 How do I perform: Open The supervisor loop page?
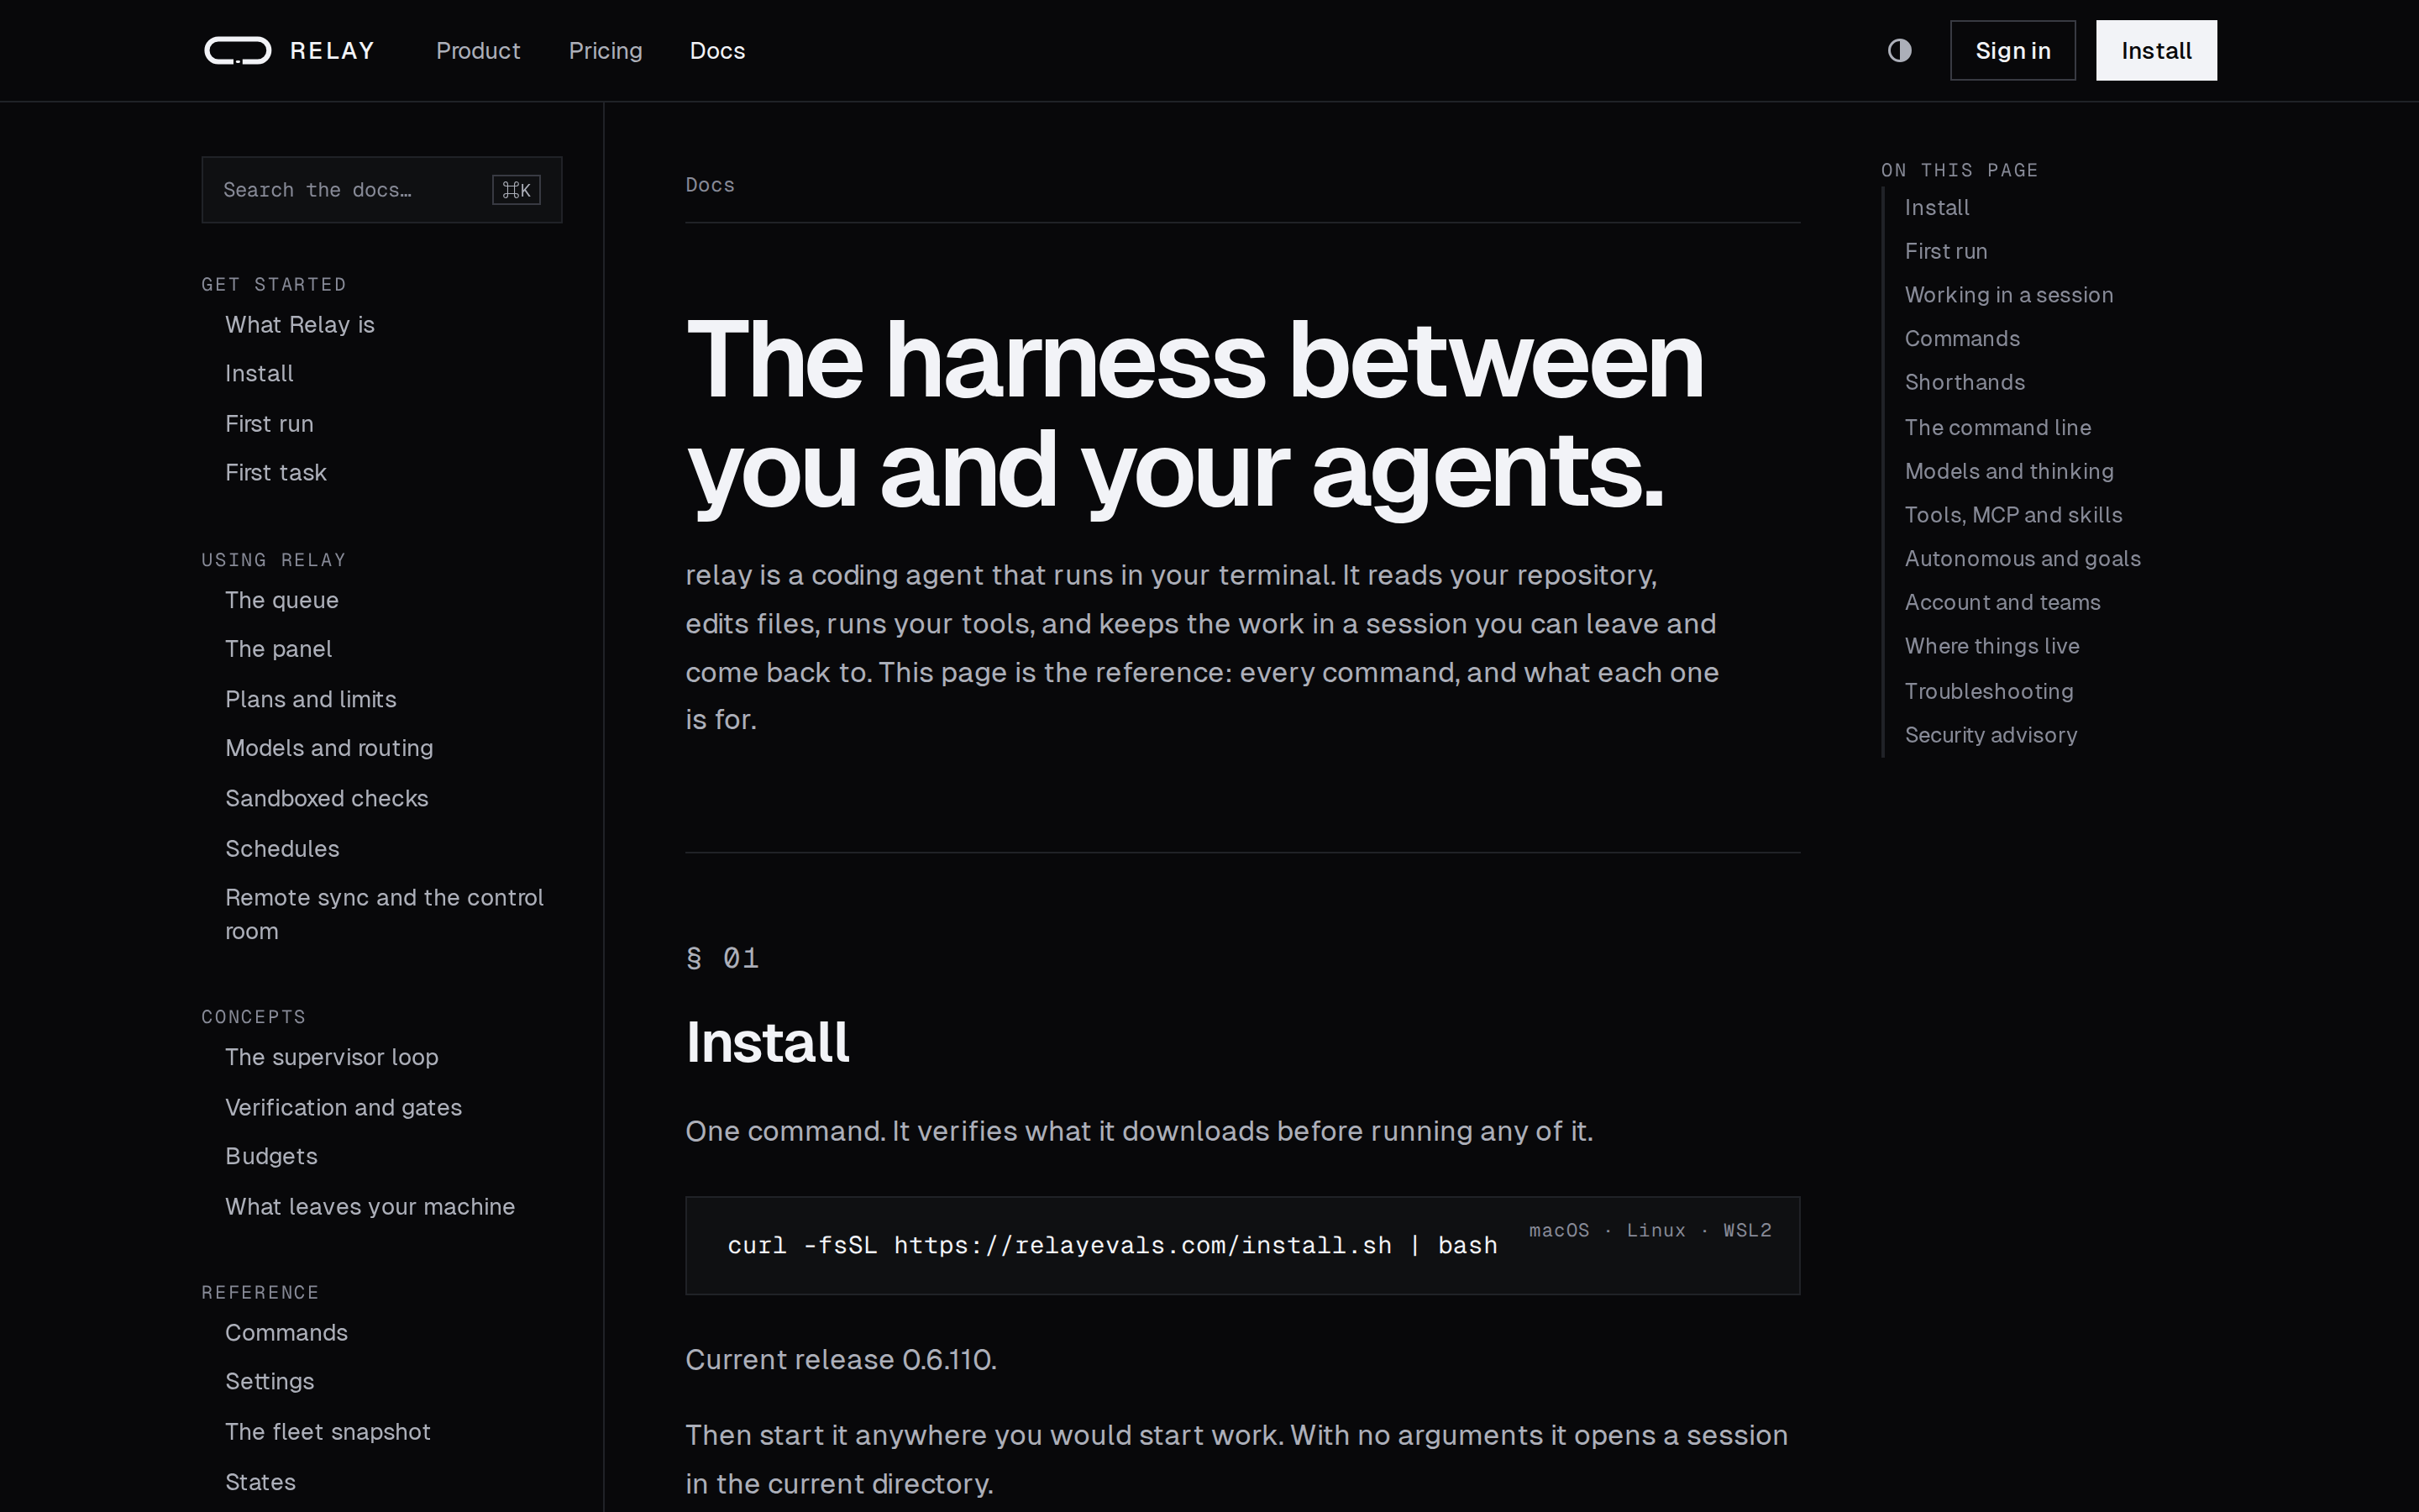pos(332,1057)
